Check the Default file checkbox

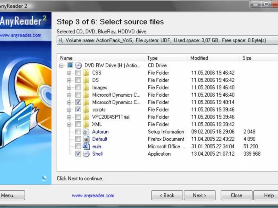(x=78, y=139)
